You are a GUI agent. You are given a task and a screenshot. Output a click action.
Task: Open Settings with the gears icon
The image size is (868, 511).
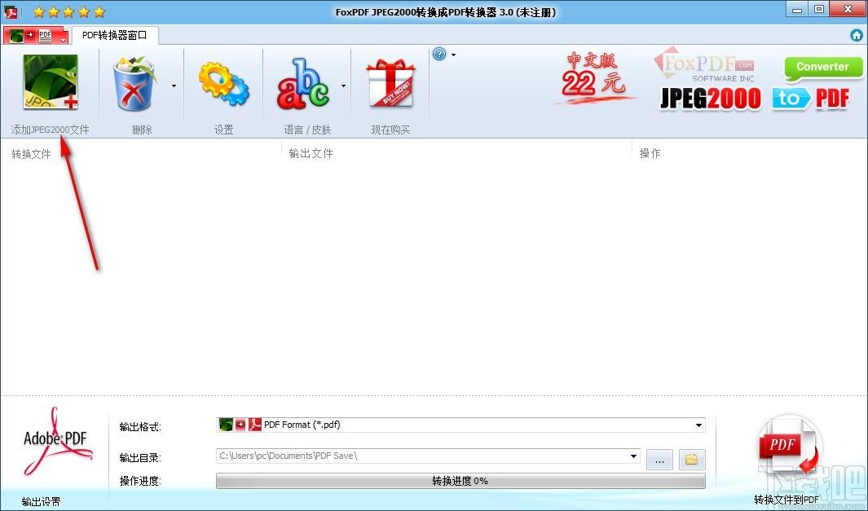223,84
